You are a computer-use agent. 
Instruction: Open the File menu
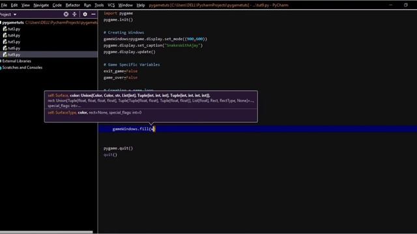coord(4,5)
